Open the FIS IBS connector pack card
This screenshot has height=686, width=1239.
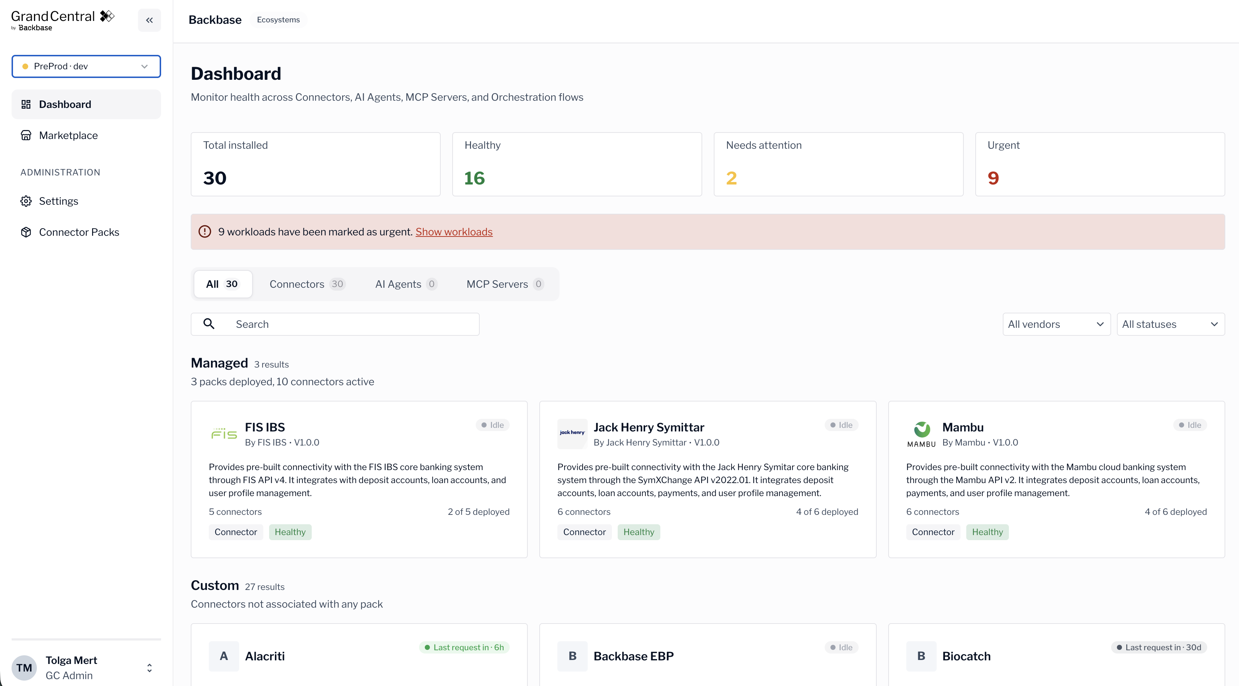359,479
